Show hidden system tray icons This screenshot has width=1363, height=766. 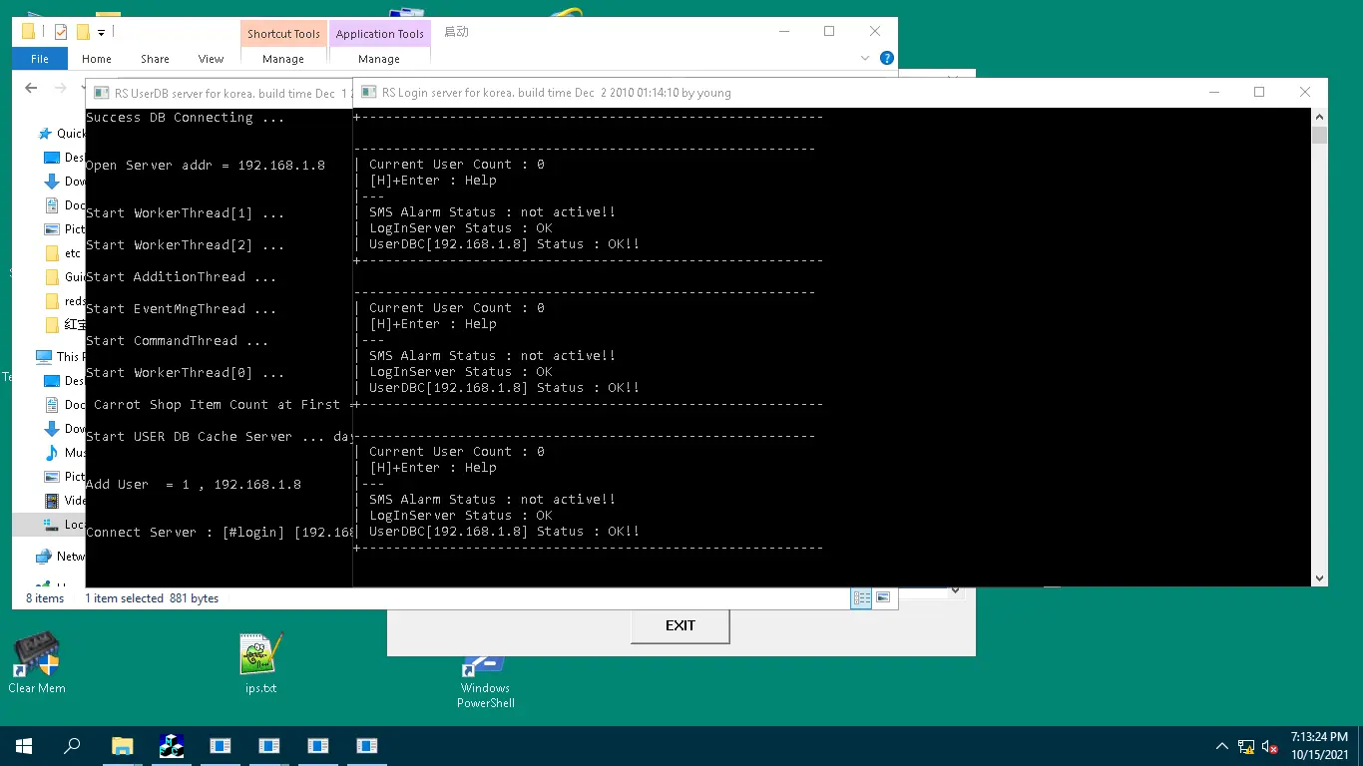coord(1221,746)
